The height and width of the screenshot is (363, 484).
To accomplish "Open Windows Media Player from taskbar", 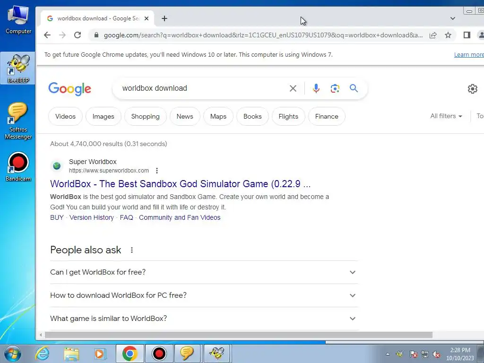I will click(x=100, y=354).
